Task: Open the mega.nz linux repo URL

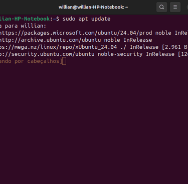Action: click(58, 47)
